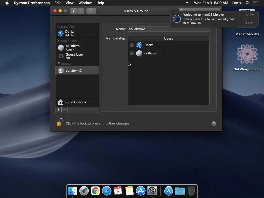Open the Apple menu

(7, 3)
